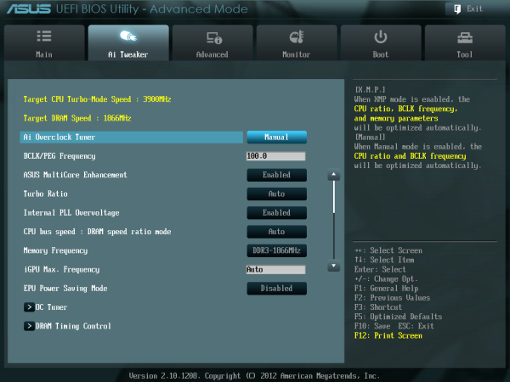The image size is (510, 382).
Task: Click the scrollbar up arrow
Action: (x=333, y=175)
